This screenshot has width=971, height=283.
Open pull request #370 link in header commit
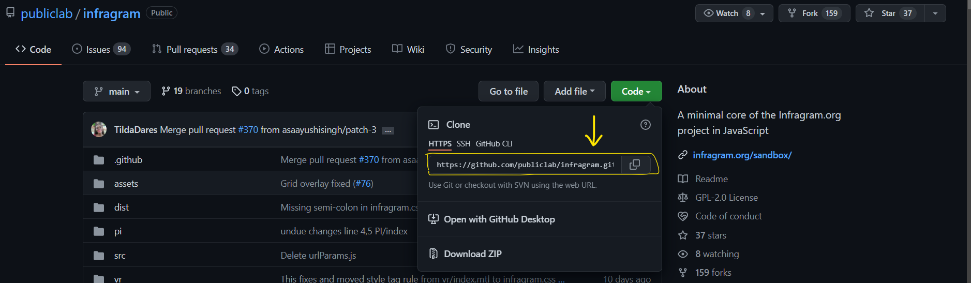point(248,130)
